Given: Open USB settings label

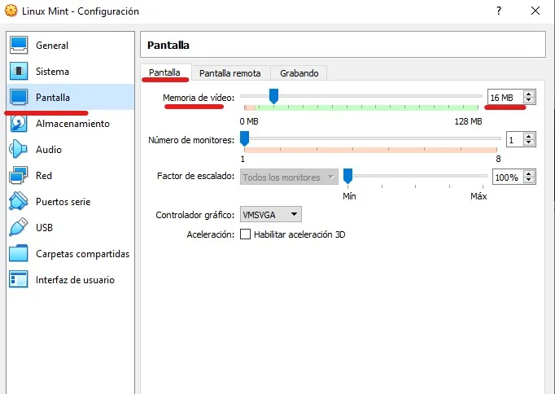Looking at the screenshot, I should tap(44, 227).
